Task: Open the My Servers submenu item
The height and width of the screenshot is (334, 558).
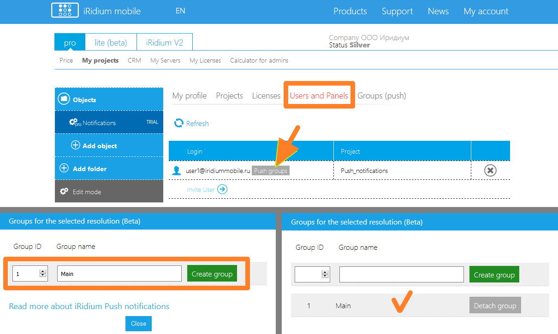Action: 165,60
